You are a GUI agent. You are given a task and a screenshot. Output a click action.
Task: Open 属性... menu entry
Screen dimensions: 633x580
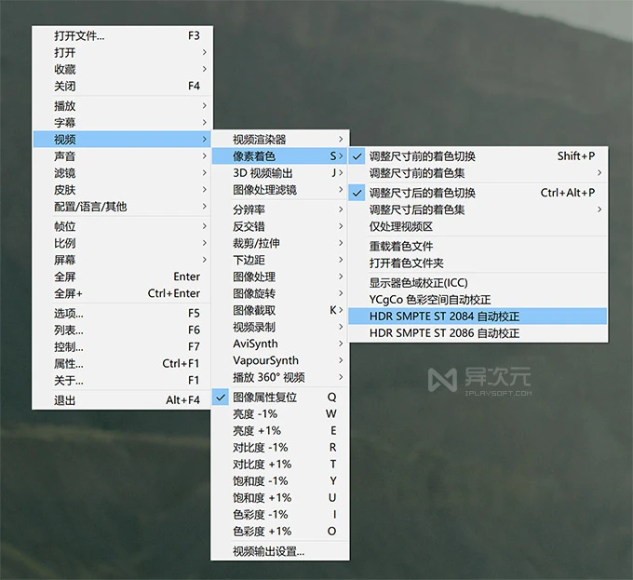coord(122,364)
